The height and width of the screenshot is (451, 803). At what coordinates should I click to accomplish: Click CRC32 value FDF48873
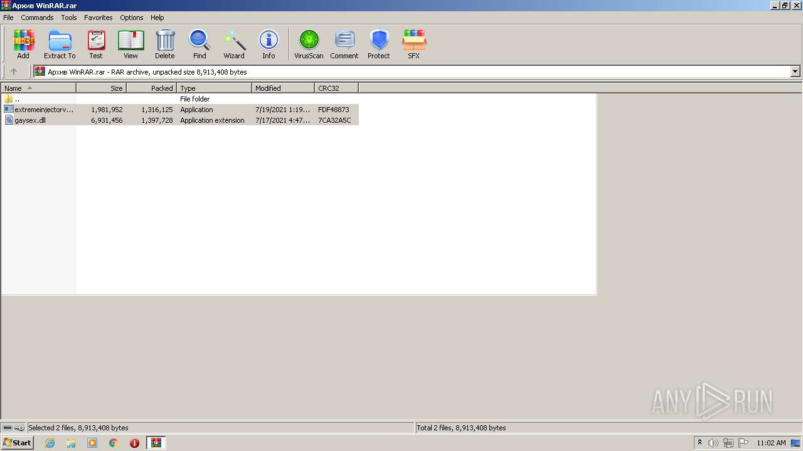[x=334, y=110]
